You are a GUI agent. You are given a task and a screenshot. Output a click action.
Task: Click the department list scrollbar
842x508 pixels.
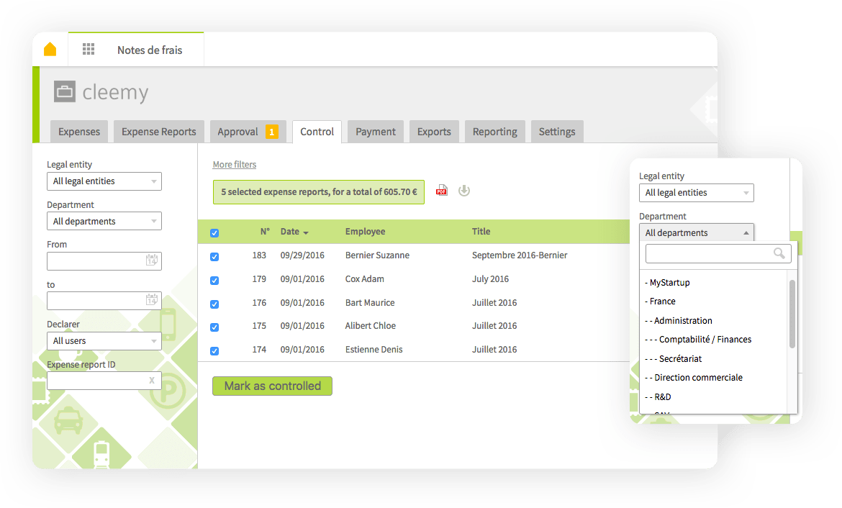792,314
